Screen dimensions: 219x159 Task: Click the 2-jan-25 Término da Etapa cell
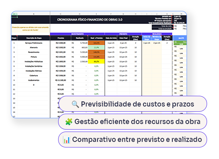click(157, 43)
